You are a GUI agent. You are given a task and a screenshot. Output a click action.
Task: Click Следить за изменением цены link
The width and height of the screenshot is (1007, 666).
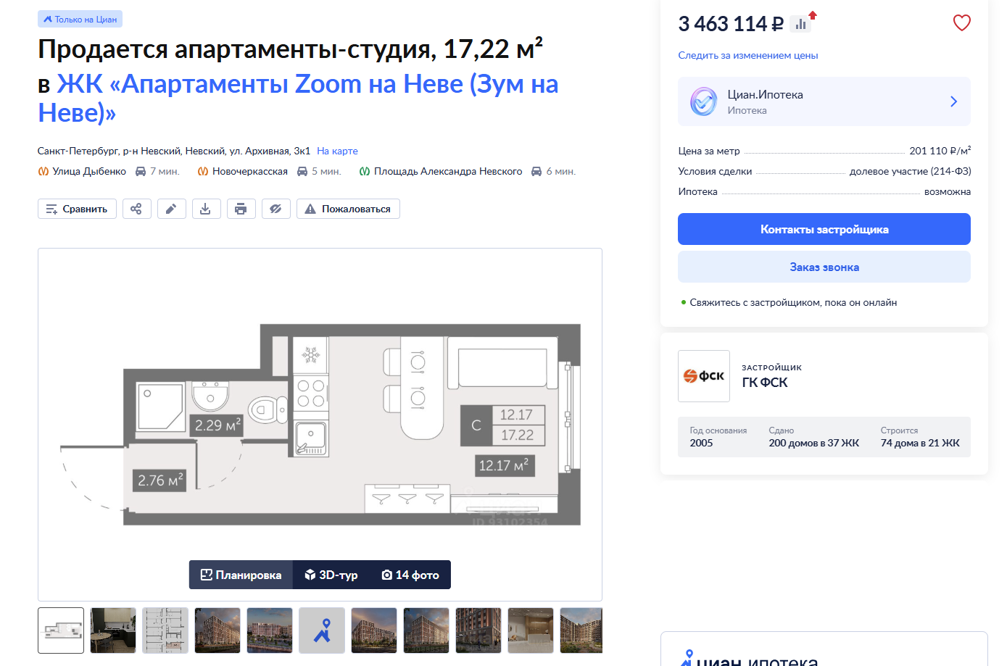[x=748, y=55]
